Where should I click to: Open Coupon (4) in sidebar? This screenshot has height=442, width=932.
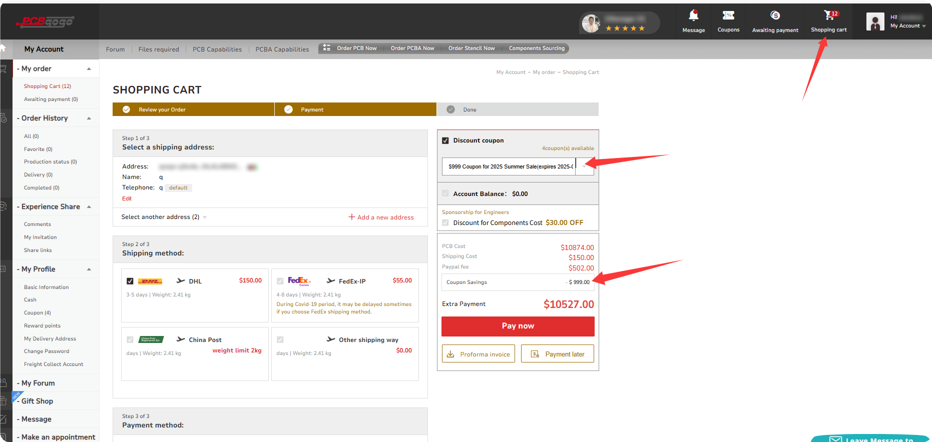(x=38, y=312)
